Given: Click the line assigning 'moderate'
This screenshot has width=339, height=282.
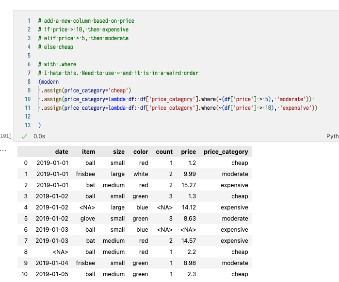Looking at the screenshot, I should coord(177,99).
